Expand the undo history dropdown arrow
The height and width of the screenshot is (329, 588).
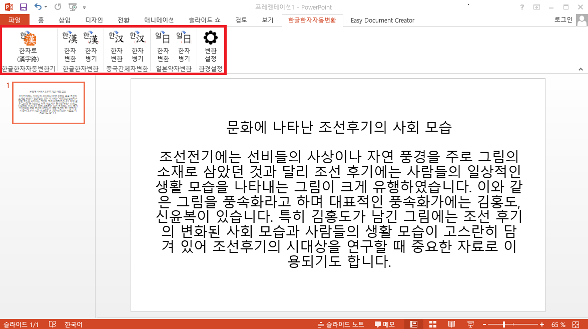coord(46,7)
